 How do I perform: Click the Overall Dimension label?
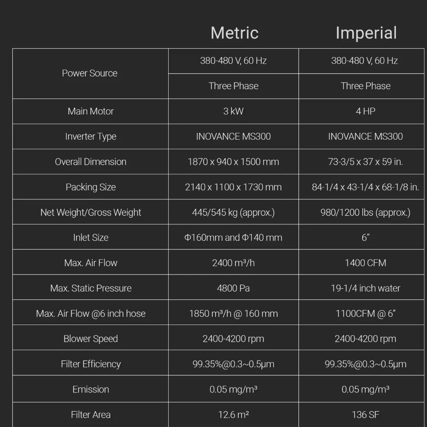pyautogui.click(x=91, y=162)
